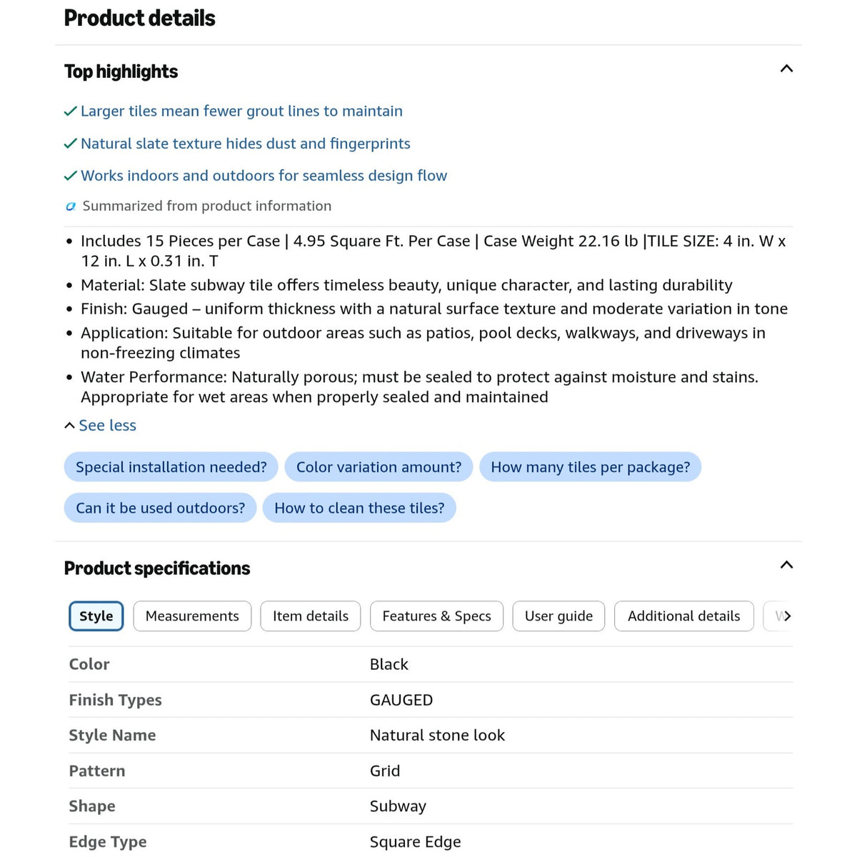The height and width of the screenshot is (857, 857).
Task: Collapse the Top highlights section chevron
Action: (x=786, y=69)
